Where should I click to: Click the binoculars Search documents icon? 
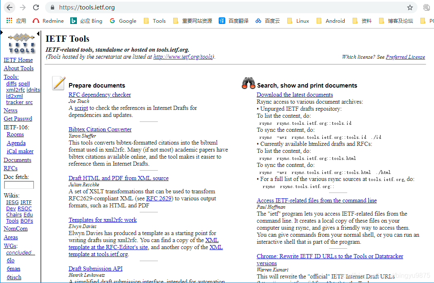(248, 83)
